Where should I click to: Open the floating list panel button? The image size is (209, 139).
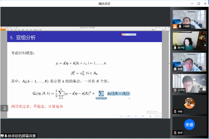point(4,108)
